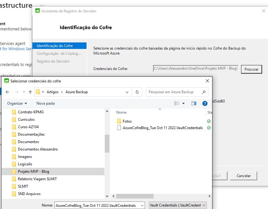Click Artigos in the address breadcrumb
Image resolution: width=268 pixels, height=209 pixels.
[53, 92]
